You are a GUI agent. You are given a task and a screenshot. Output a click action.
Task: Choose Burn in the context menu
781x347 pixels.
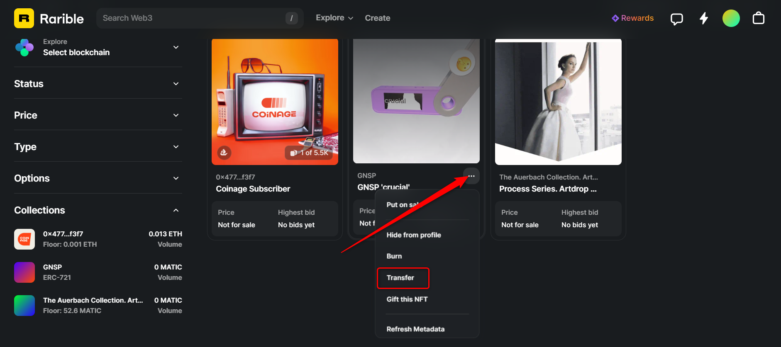click(394, 256)
